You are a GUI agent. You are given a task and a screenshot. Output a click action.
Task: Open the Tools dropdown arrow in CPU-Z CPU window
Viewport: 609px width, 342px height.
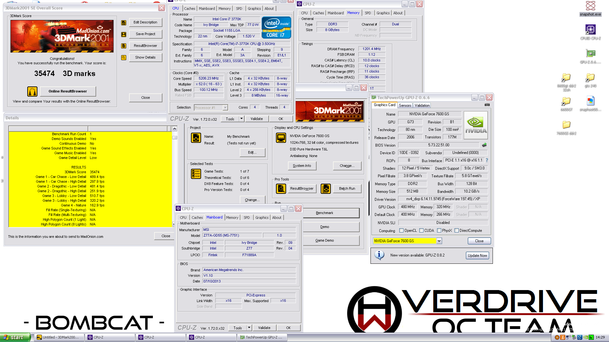(x=241, y=119)
